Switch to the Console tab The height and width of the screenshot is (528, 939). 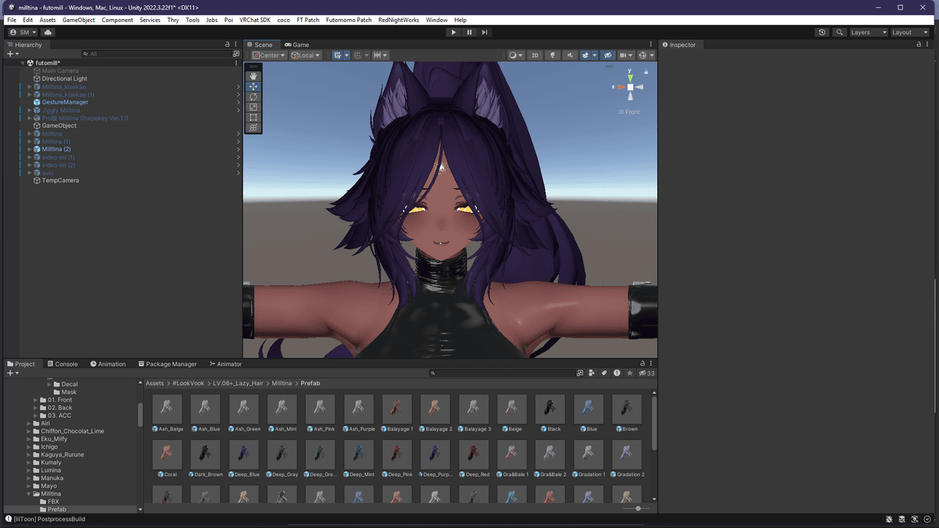62,364
